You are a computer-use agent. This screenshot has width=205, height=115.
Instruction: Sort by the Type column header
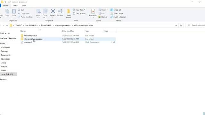point(87,31)
